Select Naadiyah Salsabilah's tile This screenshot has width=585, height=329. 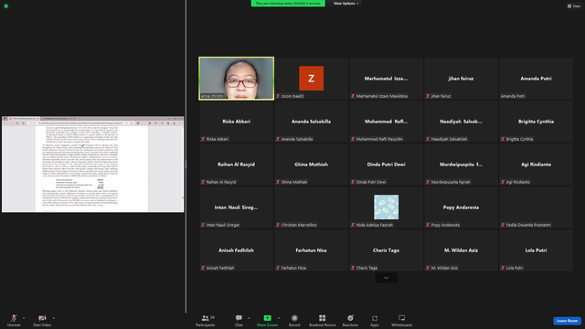click(461, 122)
